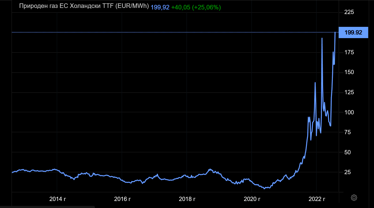Click the green +40,05 (+25,06%) change text
Screen dimensions: 374x208
196,7
